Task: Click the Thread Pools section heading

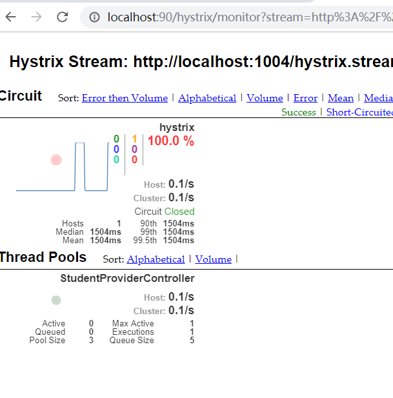Action: tap(43, 257)
